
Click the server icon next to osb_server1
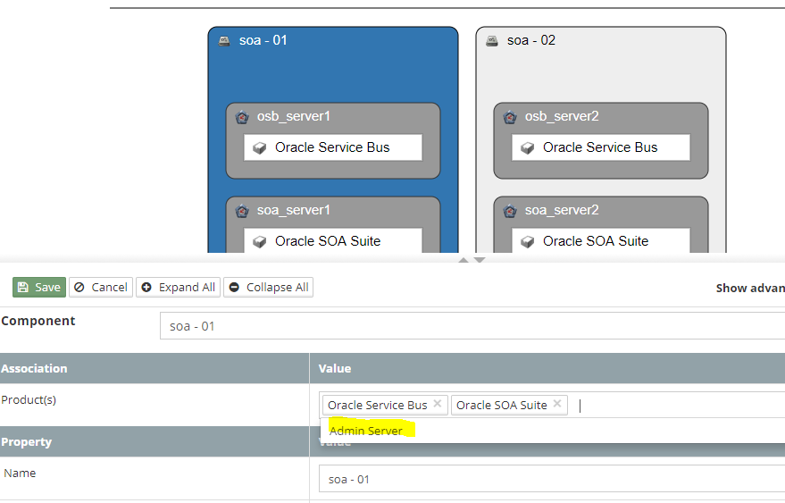(x=242, y=117)
